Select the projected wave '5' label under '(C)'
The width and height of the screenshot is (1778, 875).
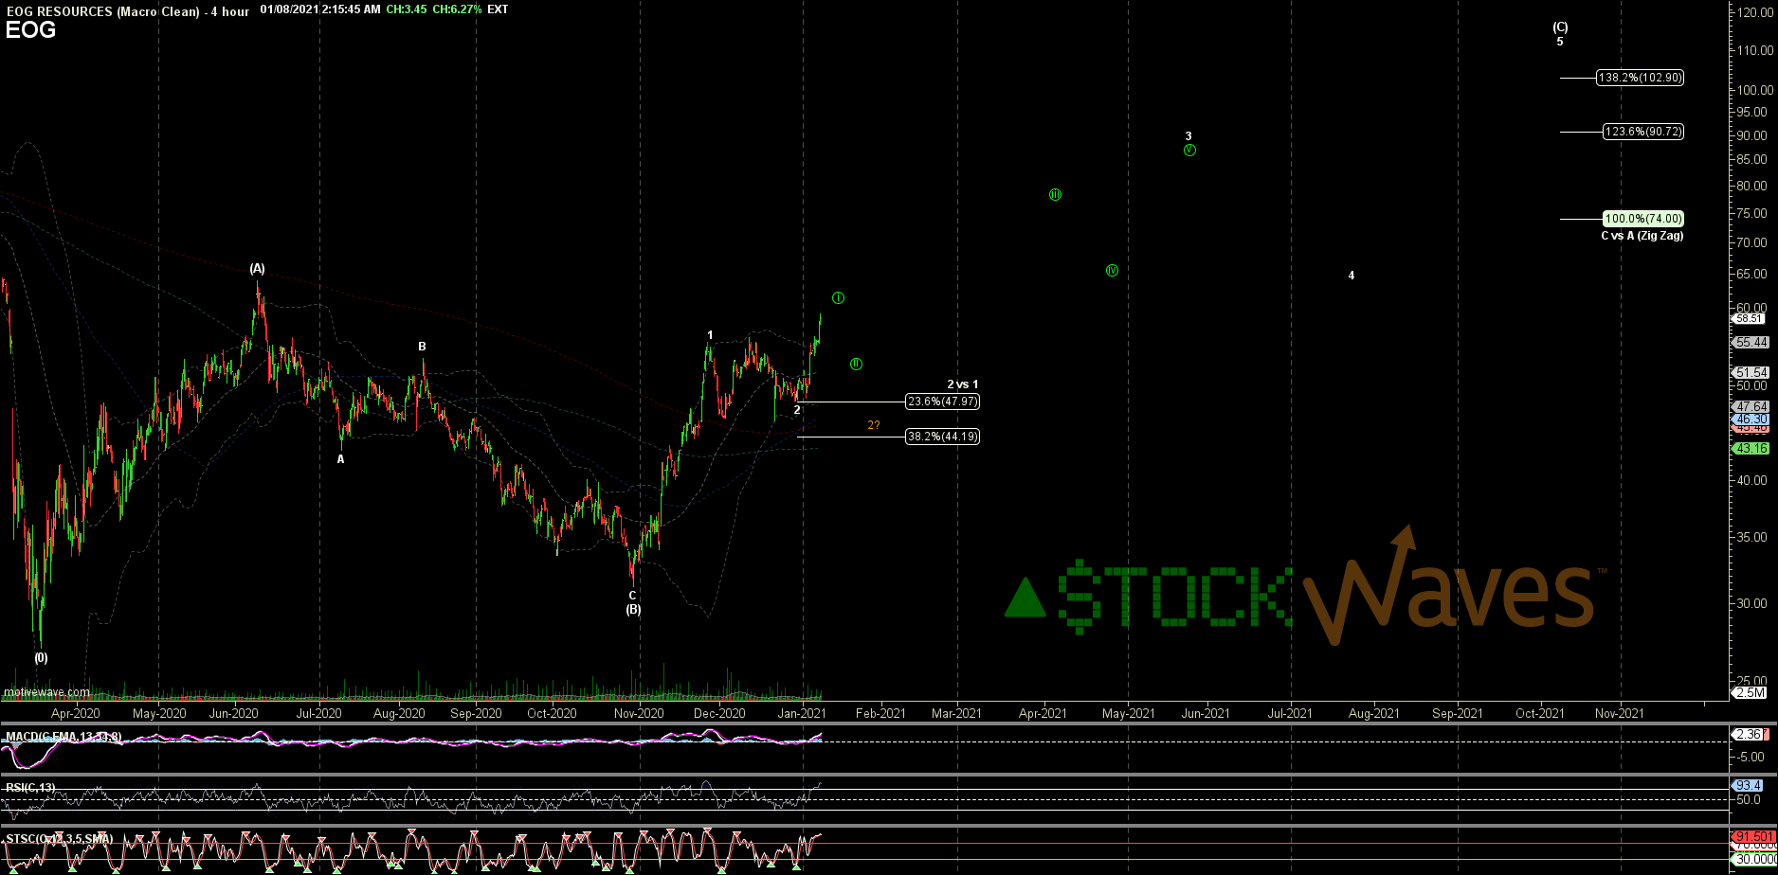(1560, 42)
